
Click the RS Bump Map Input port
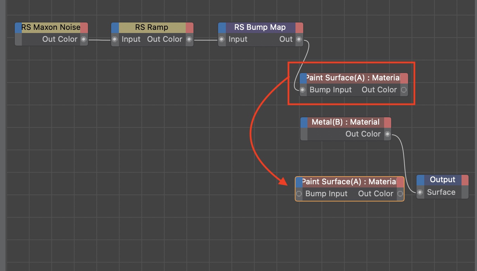point(222,39)
